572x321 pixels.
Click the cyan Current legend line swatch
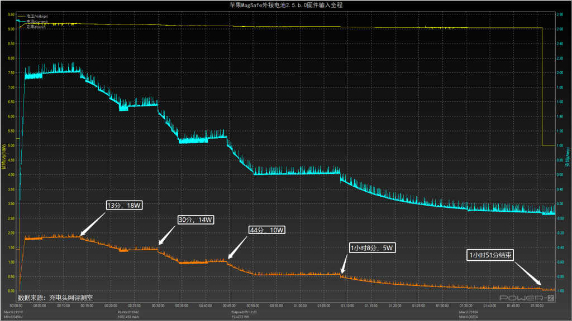21,22
